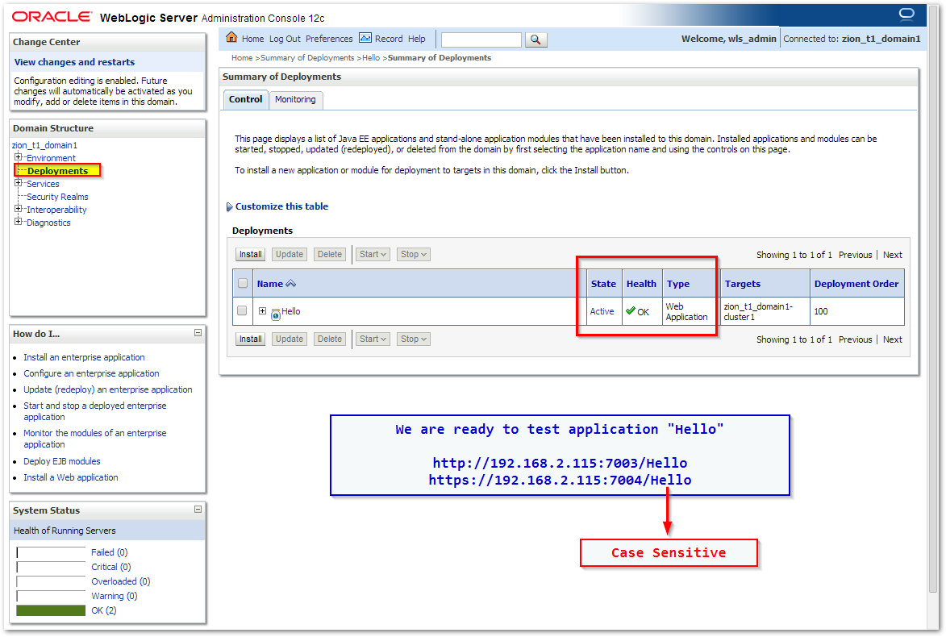Open the top Start dropdown button
The image size is (946, 637).
[x=373, y=255]
